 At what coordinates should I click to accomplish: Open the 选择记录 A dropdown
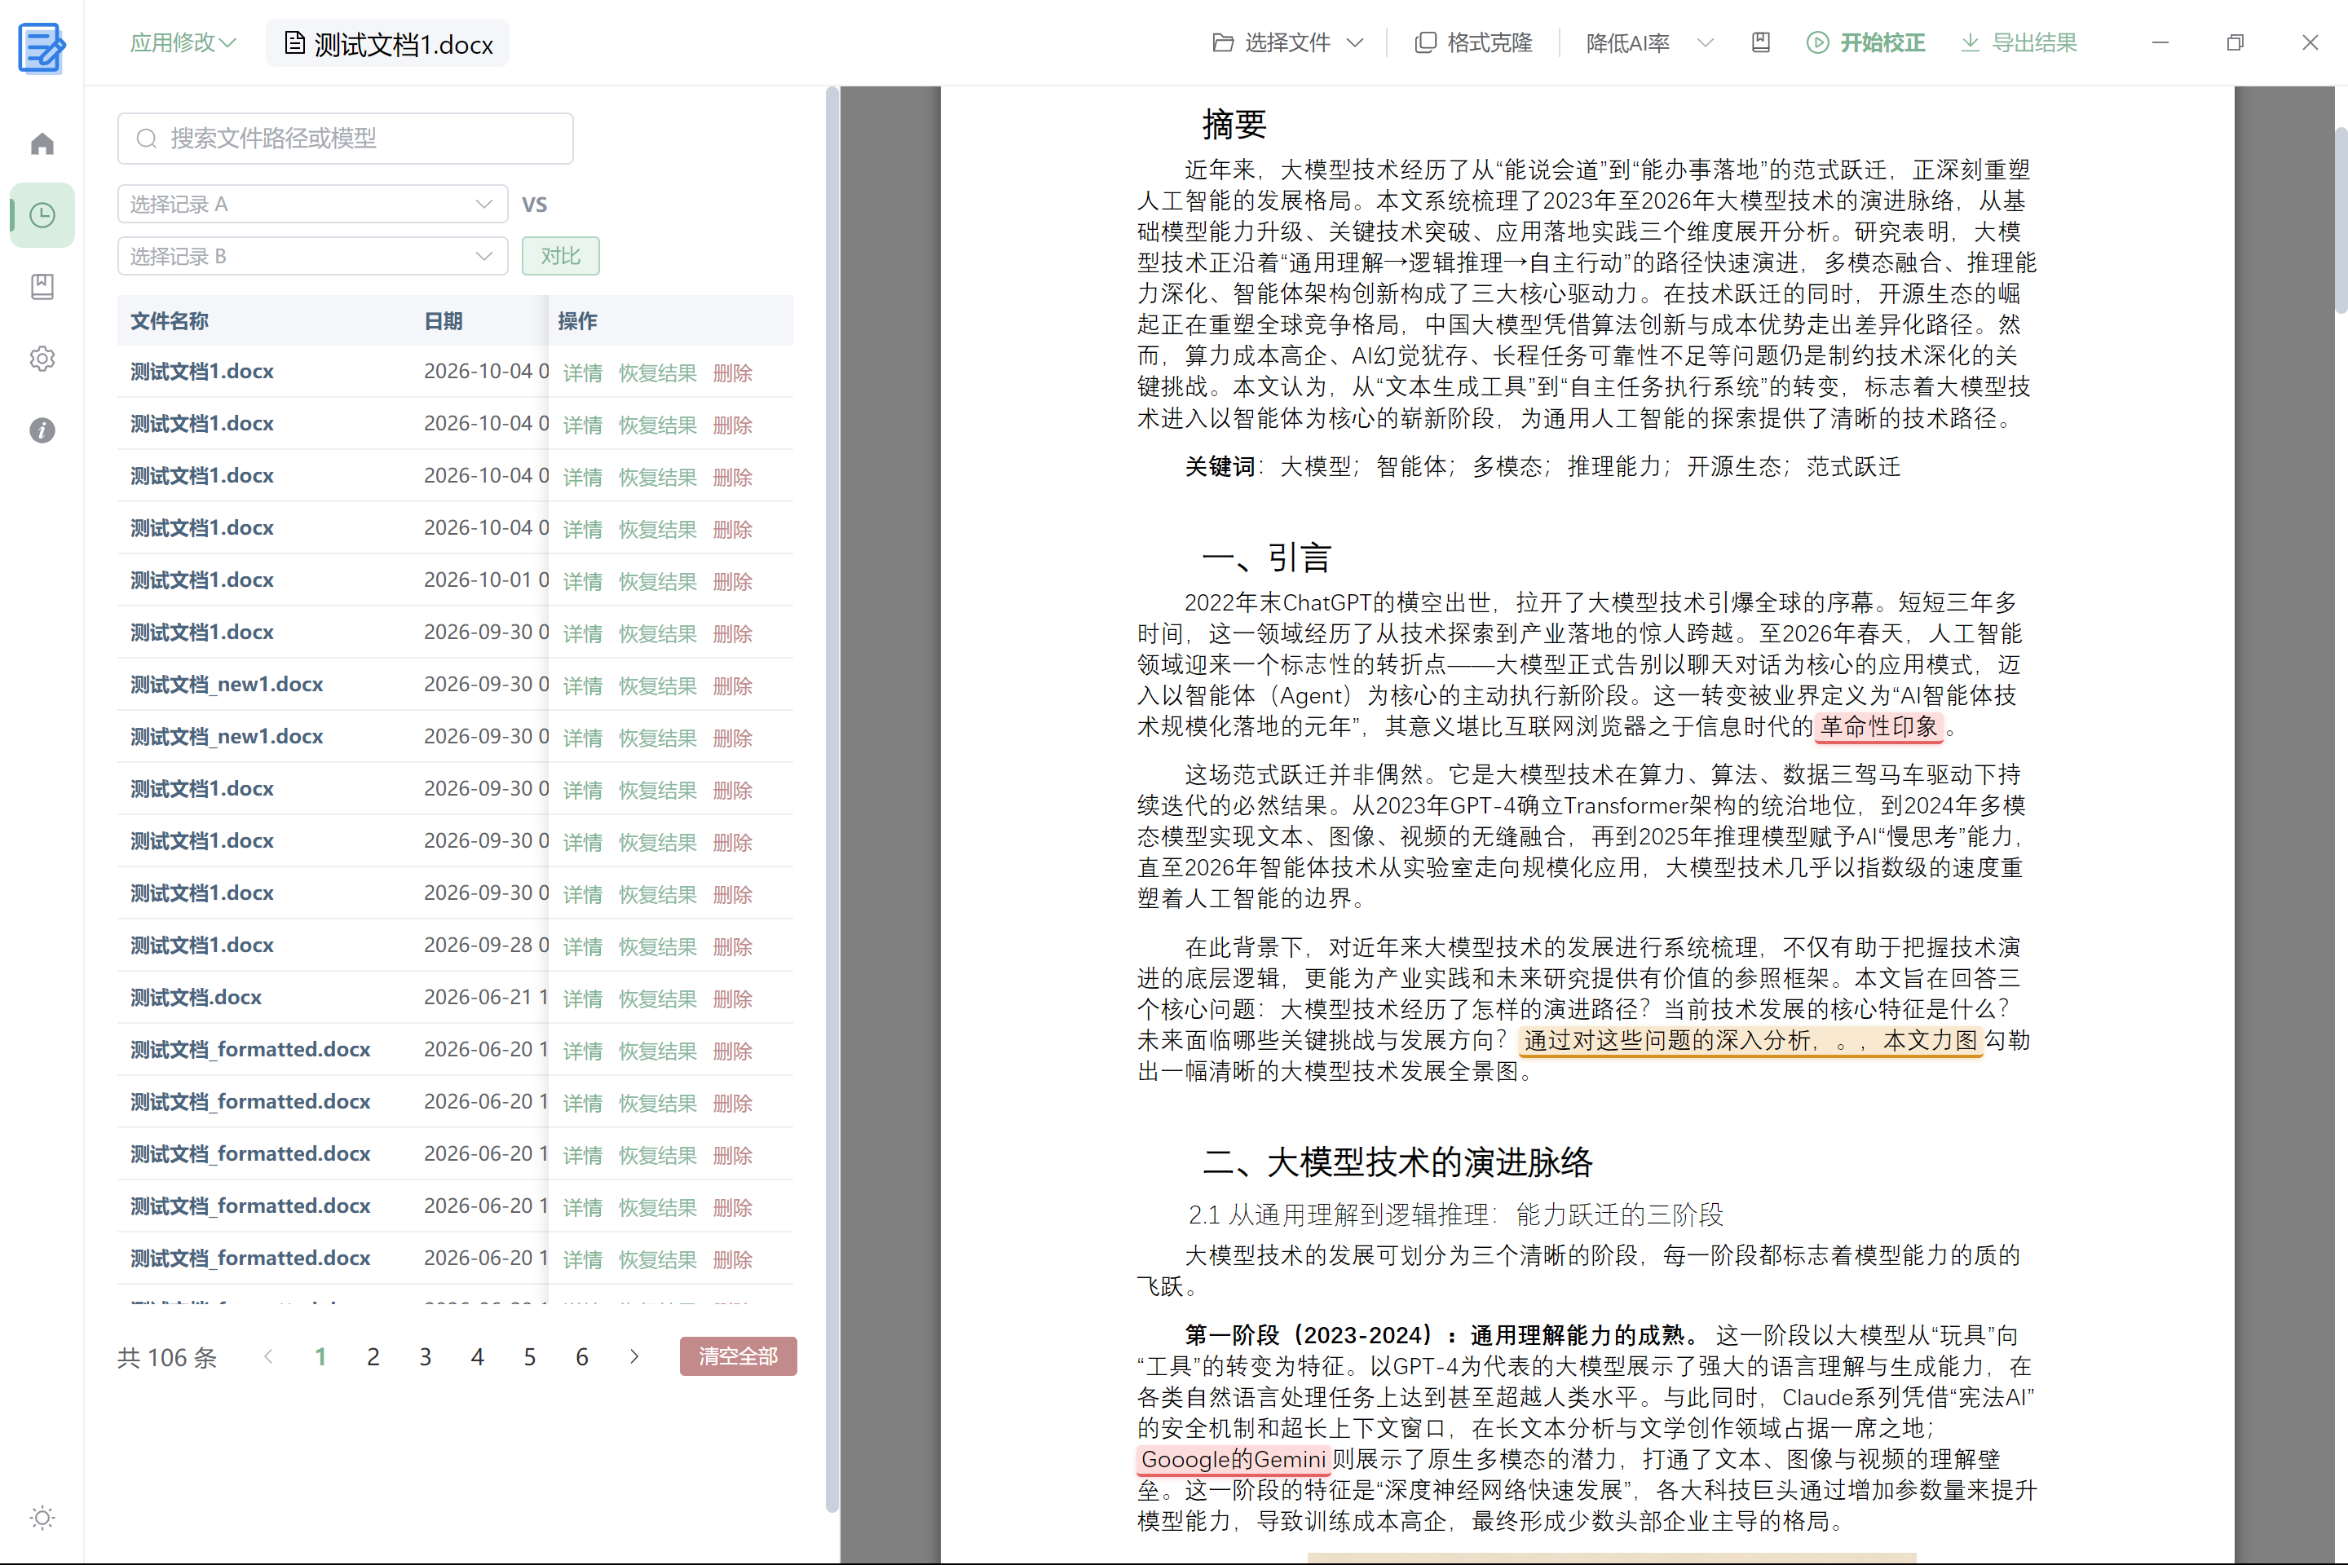tap(312, 204)
